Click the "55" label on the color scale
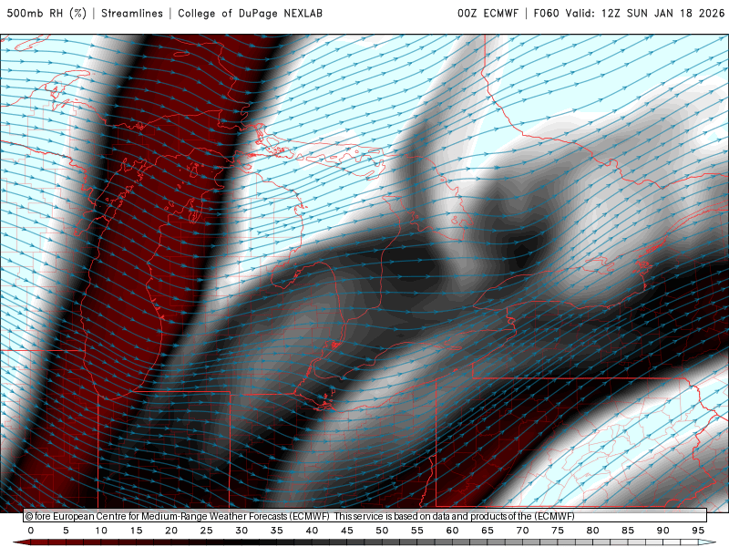This screenshot has height=547, width=729. (417, 531)
